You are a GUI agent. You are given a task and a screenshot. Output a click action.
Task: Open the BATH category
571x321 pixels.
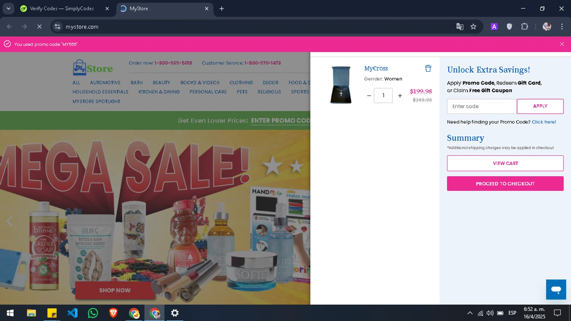[x=137, y=83]
